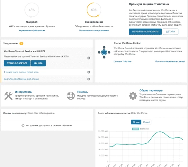Click the Нет данных, доступных в режиме обучения text

pos(49,126)
